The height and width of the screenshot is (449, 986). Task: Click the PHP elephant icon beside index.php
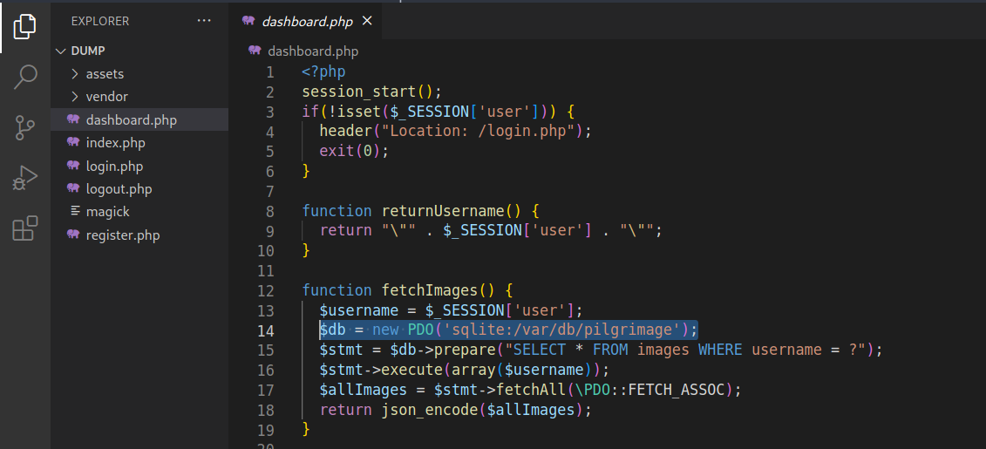(x=73, y=143)
